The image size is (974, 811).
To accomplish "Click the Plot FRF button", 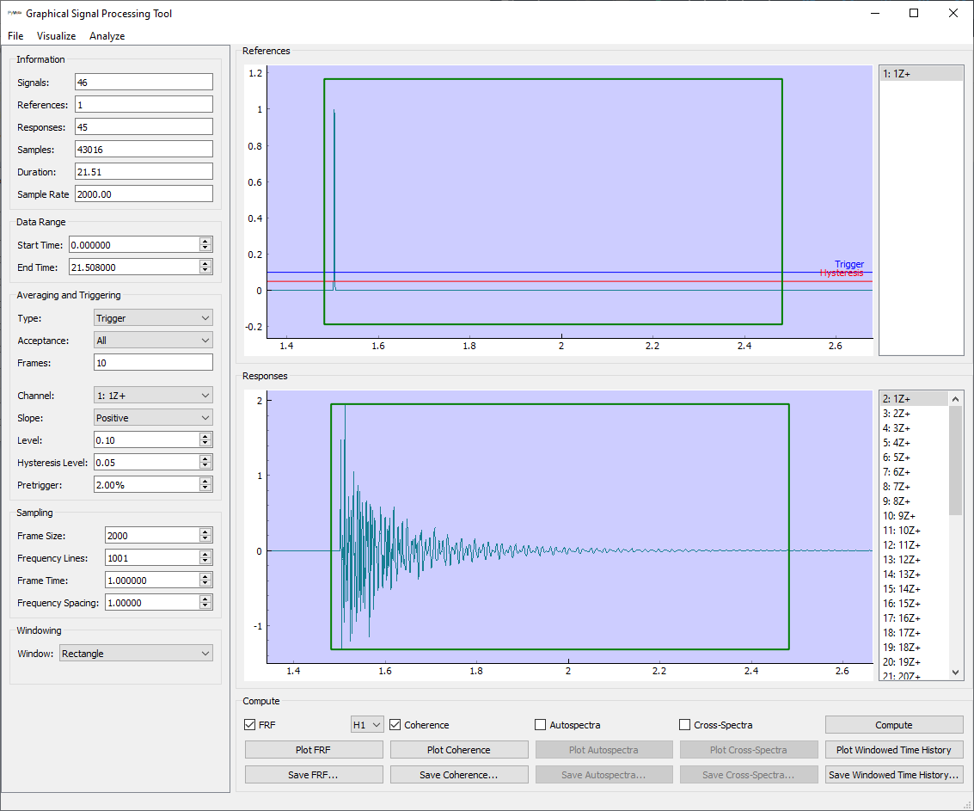I will coord(313,749).
